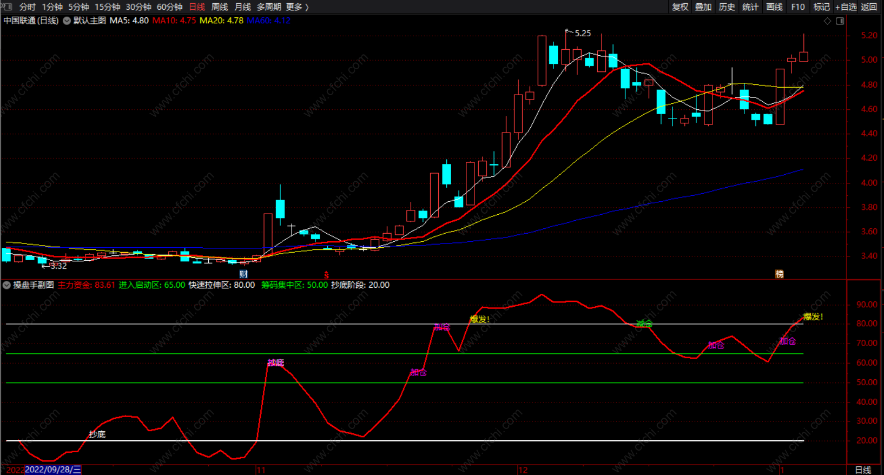
Task: Click the 财 finance marker icon on chart
Action: pyautogui.click(x=243, y=274)
